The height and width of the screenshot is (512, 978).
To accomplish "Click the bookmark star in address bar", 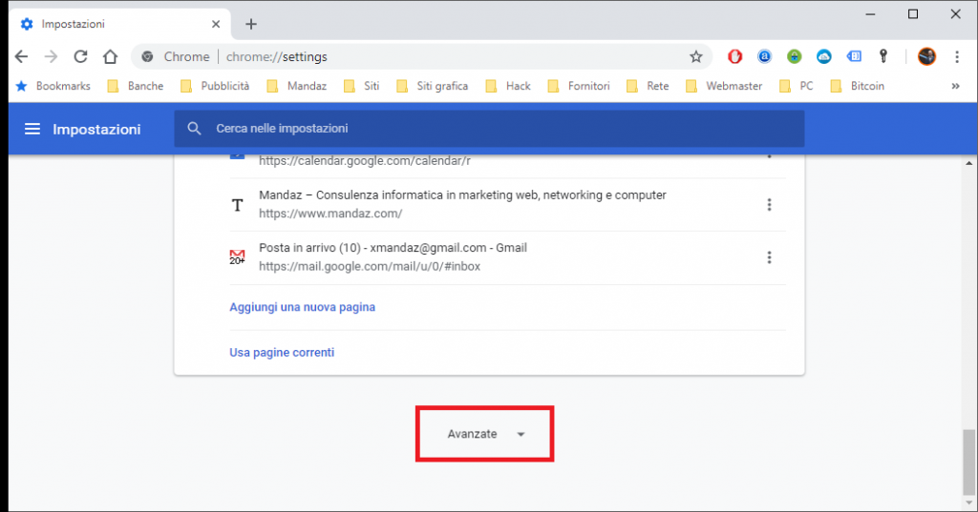I will coord(696,57).
